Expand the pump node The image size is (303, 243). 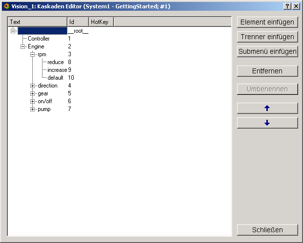click(x=32, y=109)
